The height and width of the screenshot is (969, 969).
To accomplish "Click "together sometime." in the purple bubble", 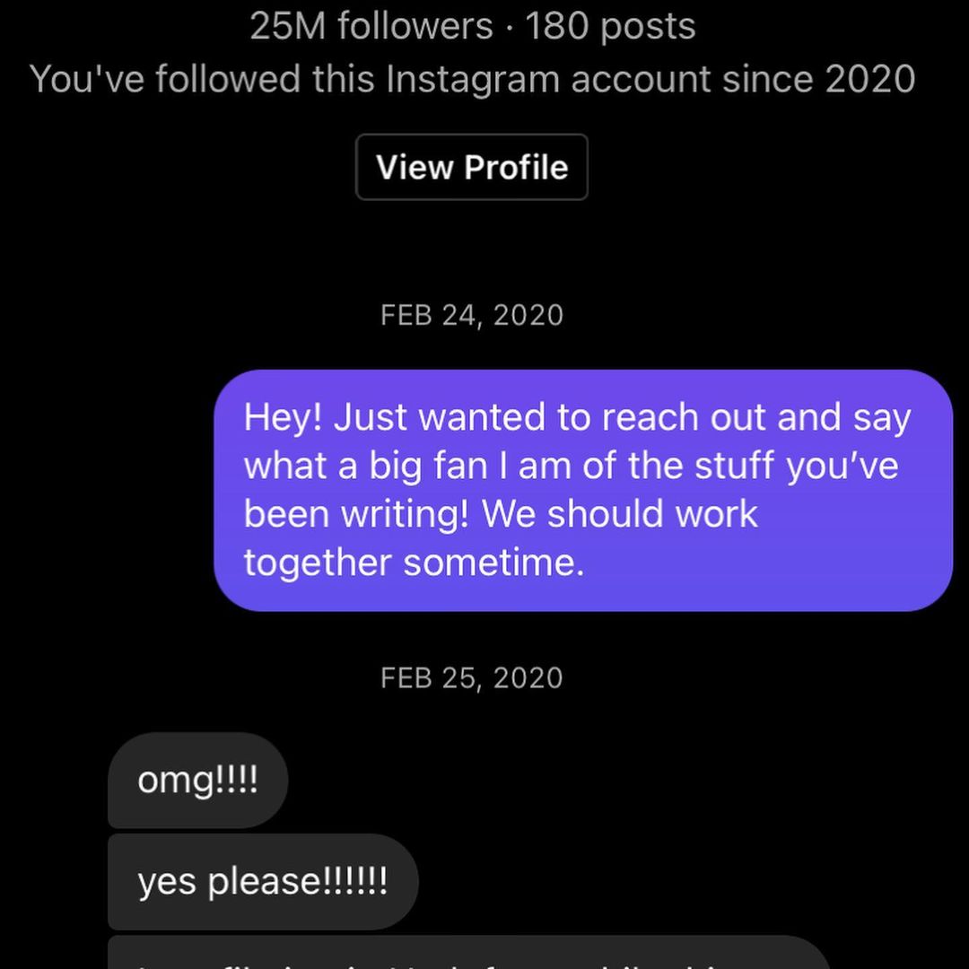I will 414,563.
